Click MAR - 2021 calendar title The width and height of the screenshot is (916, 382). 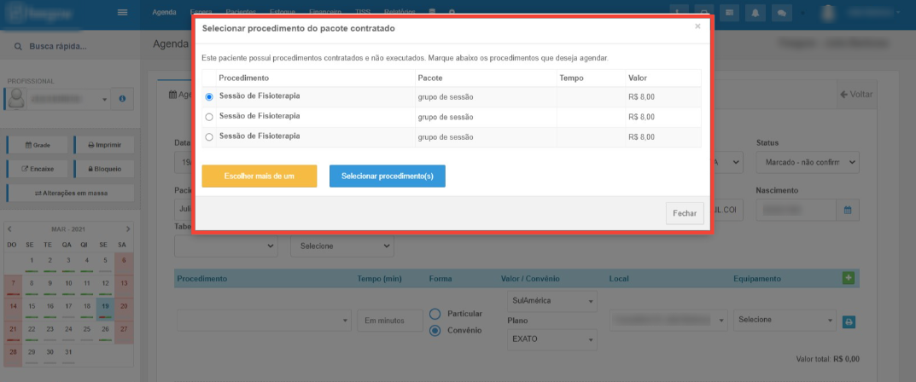click(68, 229)
